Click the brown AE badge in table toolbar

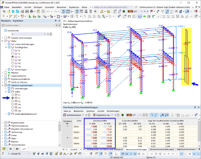point(129,115)
